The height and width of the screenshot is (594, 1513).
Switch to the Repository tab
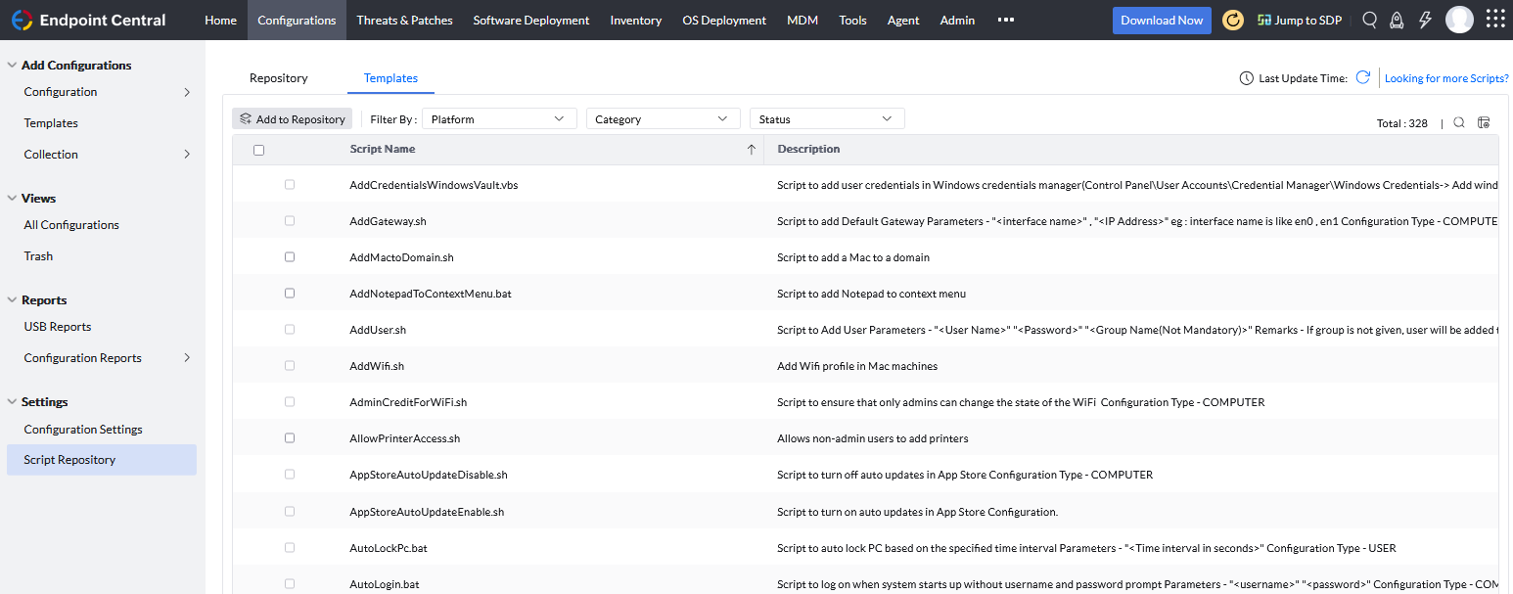pos(277,77)
